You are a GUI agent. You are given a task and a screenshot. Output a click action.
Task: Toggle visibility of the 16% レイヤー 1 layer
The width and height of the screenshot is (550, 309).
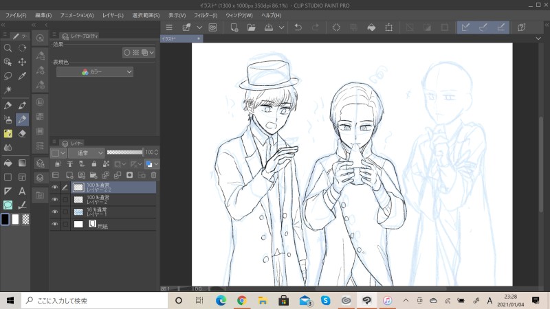55,211
